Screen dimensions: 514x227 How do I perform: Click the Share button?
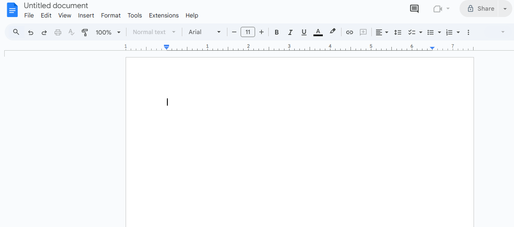pos(480,9)
